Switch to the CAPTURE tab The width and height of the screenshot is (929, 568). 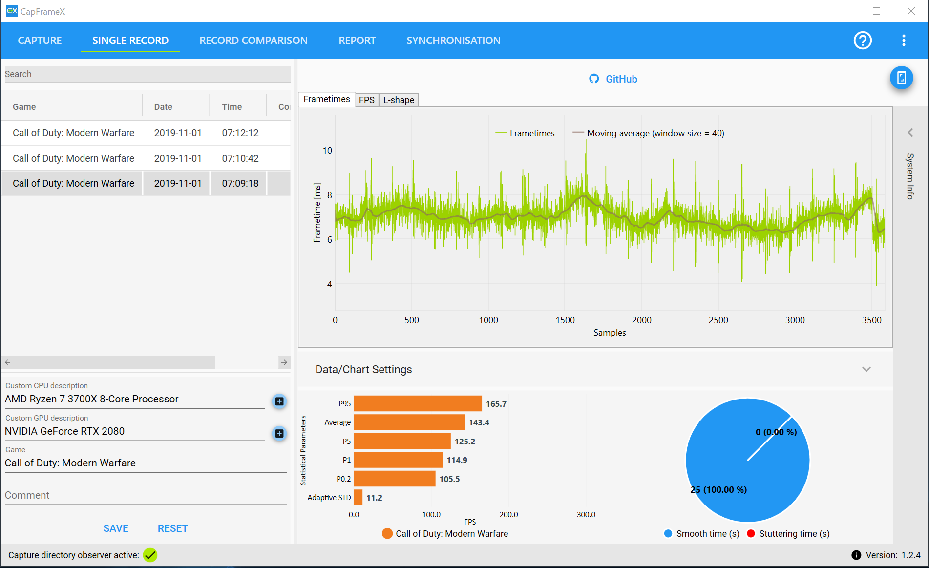click(x=40, y=41)
